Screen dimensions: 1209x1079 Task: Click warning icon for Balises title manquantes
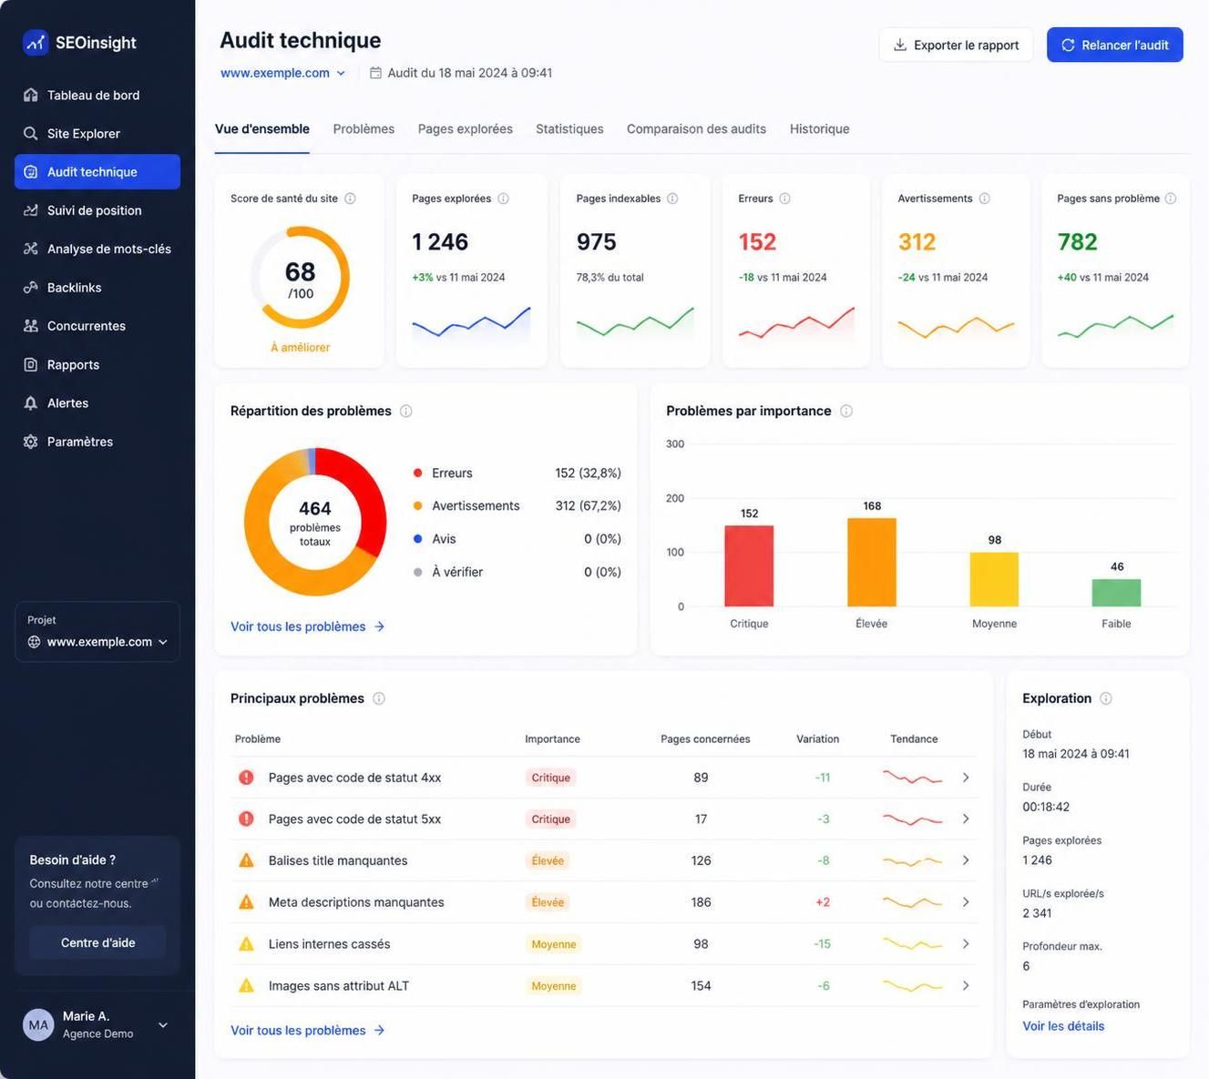coord(246,860)
